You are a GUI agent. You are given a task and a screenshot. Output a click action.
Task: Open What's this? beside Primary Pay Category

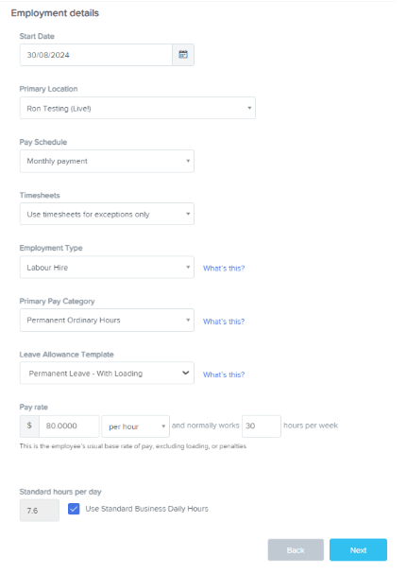(x=224, y=322)
